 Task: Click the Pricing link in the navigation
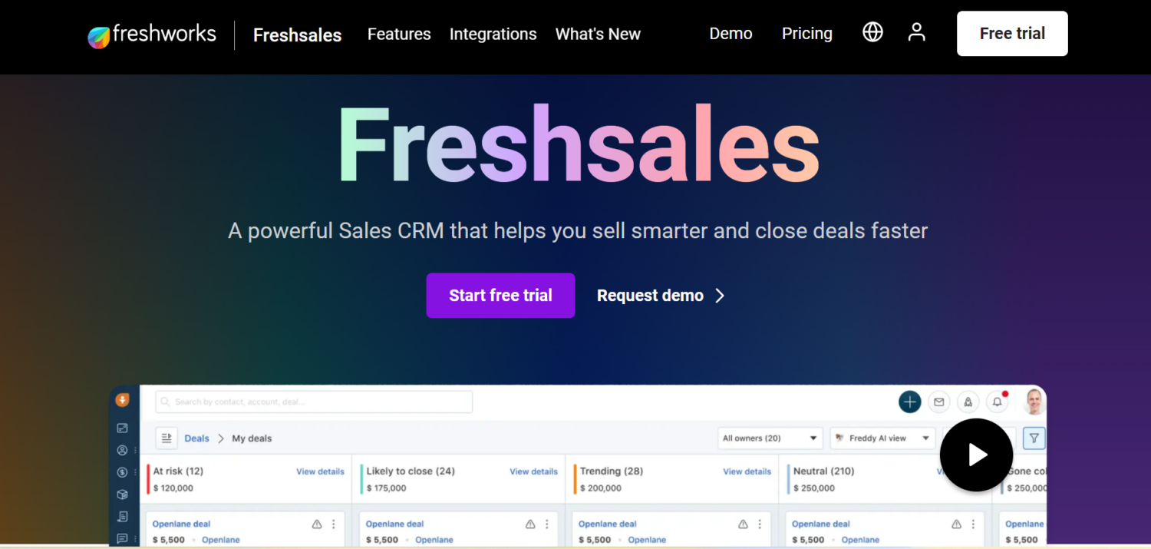806,33
